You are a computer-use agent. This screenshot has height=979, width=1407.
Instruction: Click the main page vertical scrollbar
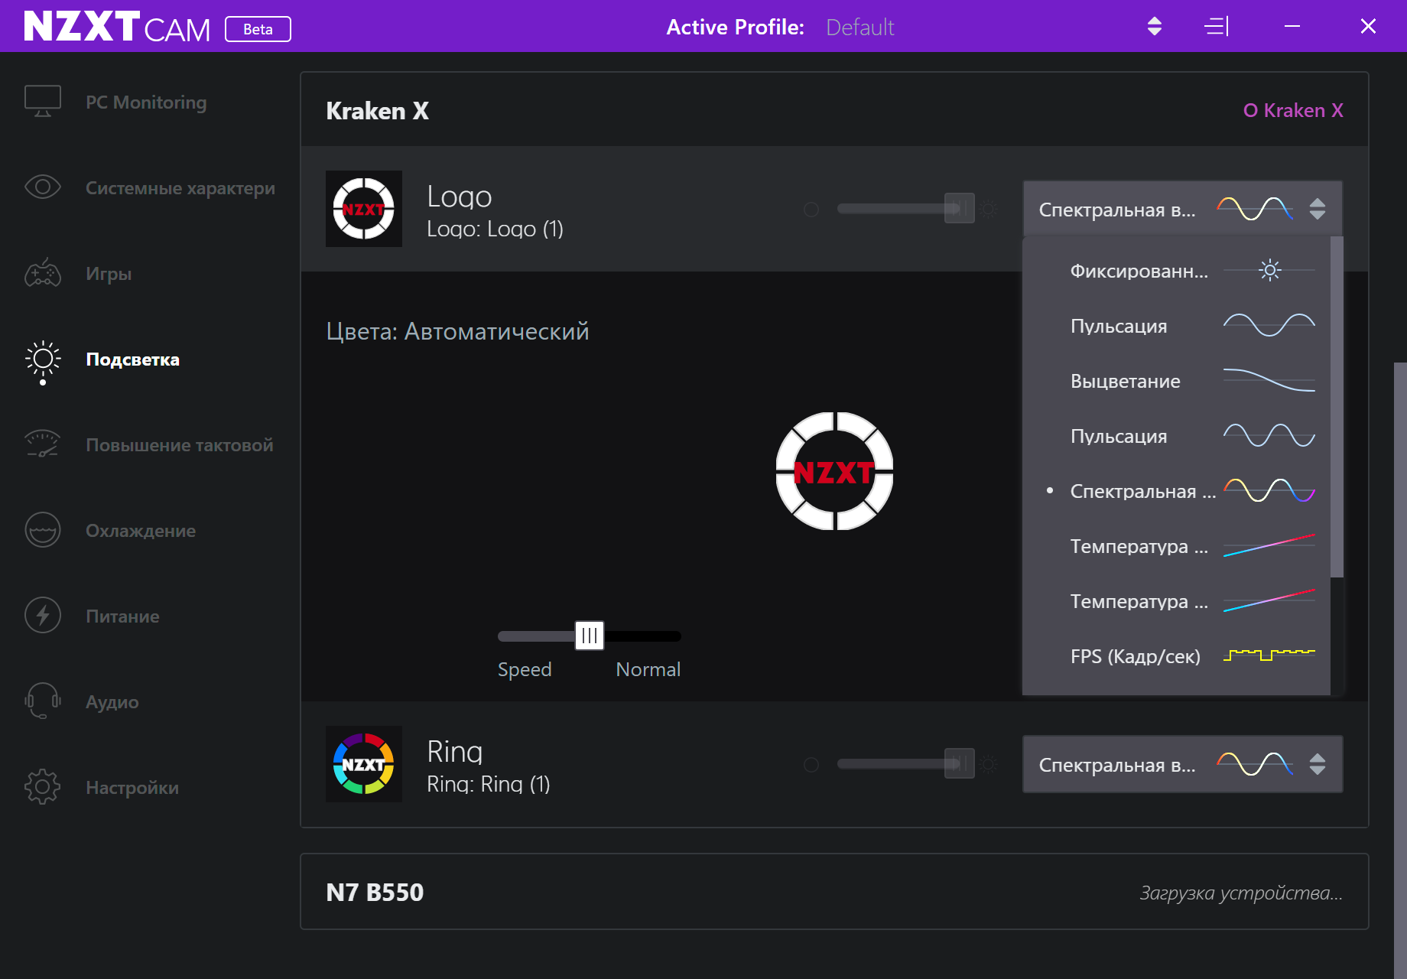pyautogui.click(x=1400, y=670)
